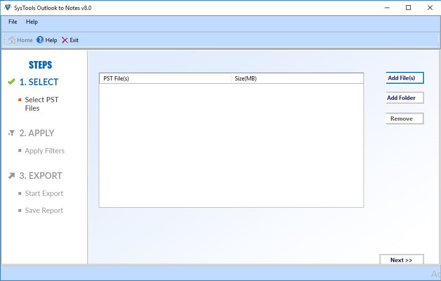Click the PST File(s) column header
The image size is (441, 281).
165,78
